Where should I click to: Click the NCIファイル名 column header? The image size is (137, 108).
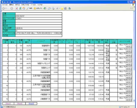tap(125, 41)
